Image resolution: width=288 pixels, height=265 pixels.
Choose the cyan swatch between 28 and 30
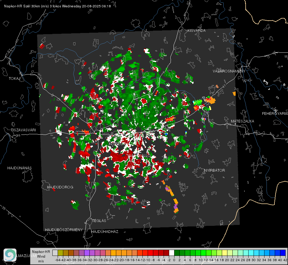point(251,253)
